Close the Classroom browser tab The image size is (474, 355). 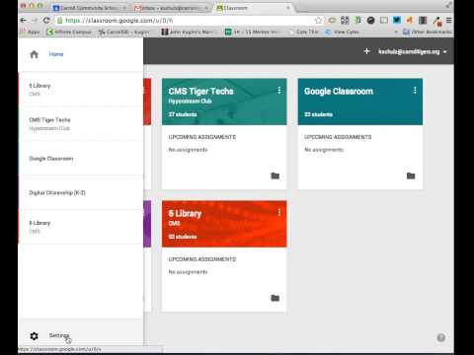[288, 8]
